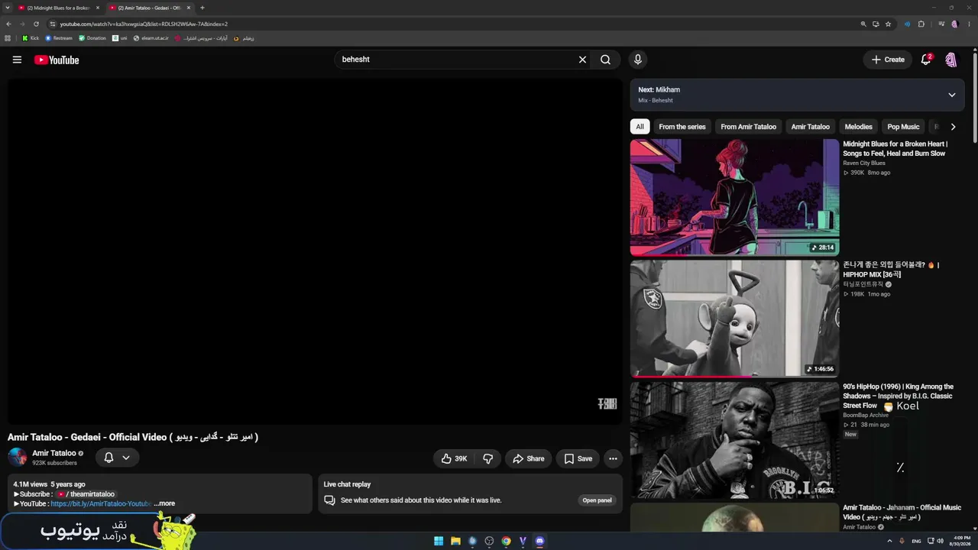Viewport: 978px width, 550px height.
Task: Show hidden system tray icons
Action: 889,541
